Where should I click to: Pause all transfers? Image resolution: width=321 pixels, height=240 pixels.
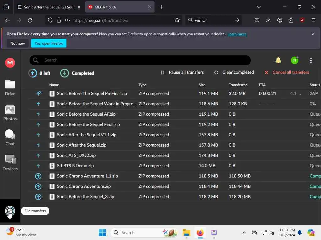click(x=182, y=72)
